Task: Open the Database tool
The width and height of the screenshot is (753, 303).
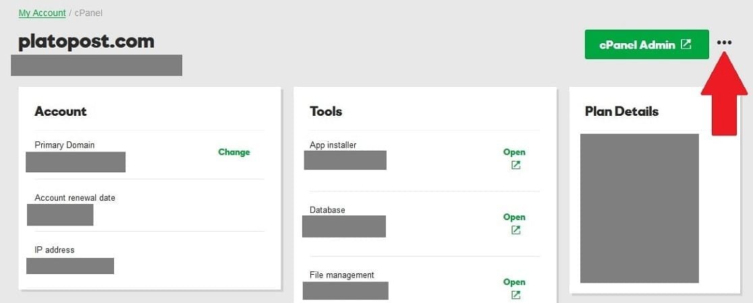Action: point(514,217)
